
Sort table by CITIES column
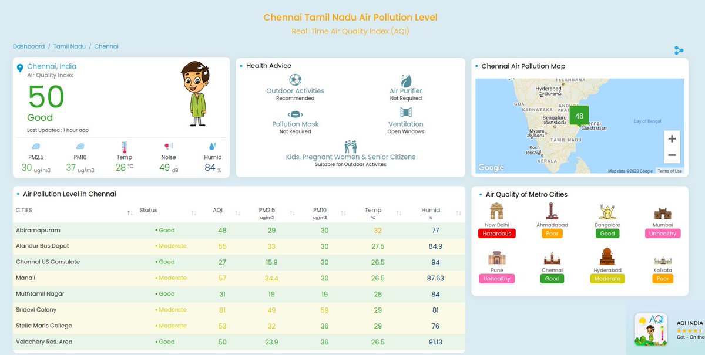tap(130, 214)
